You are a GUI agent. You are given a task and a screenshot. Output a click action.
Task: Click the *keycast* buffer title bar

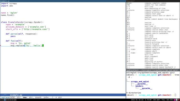[x=153, y=1]
